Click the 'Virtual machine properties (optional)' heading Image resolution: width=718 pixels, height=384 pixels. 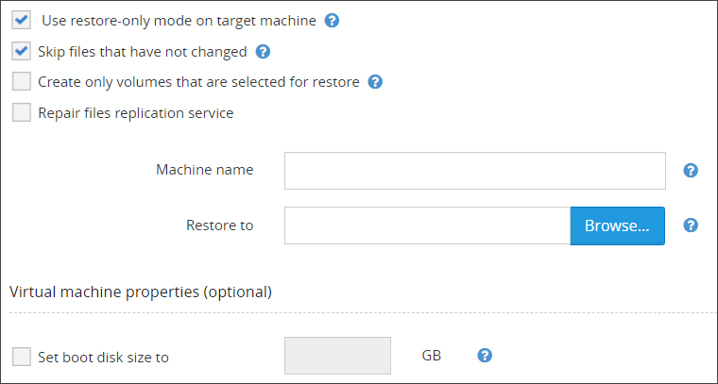141,292
